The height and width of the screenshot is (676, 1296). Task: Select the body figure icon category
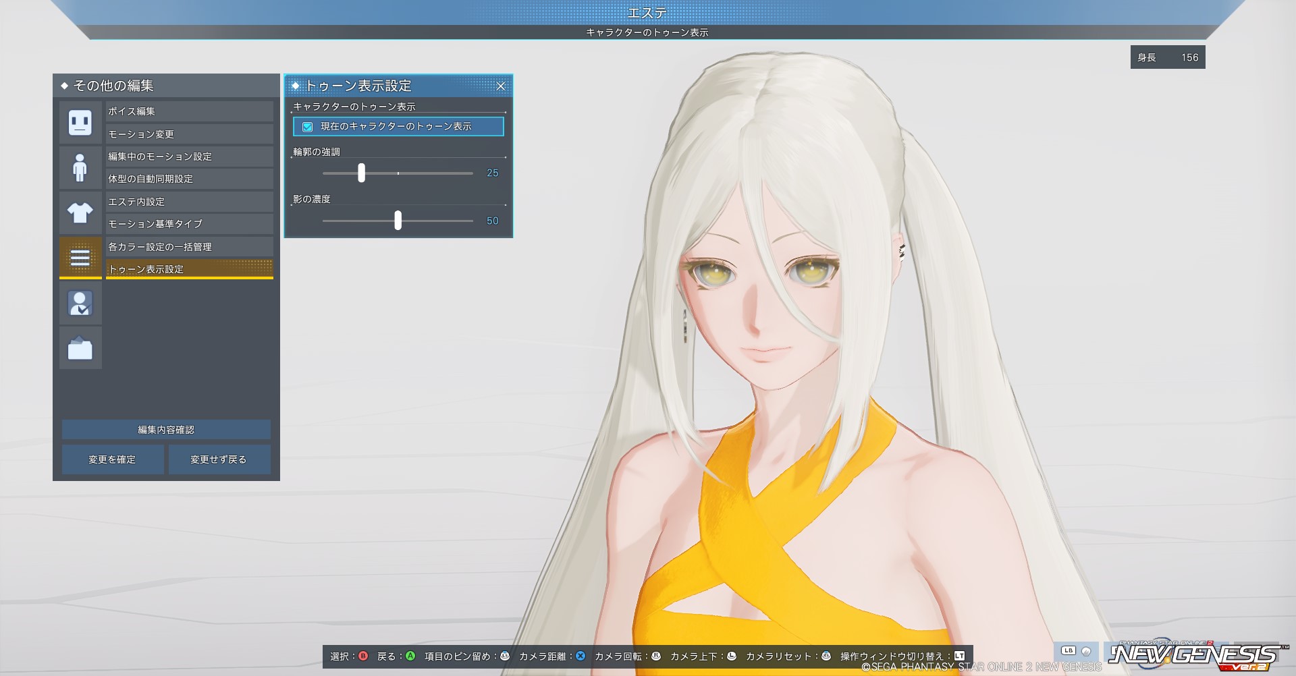[80, 167]
